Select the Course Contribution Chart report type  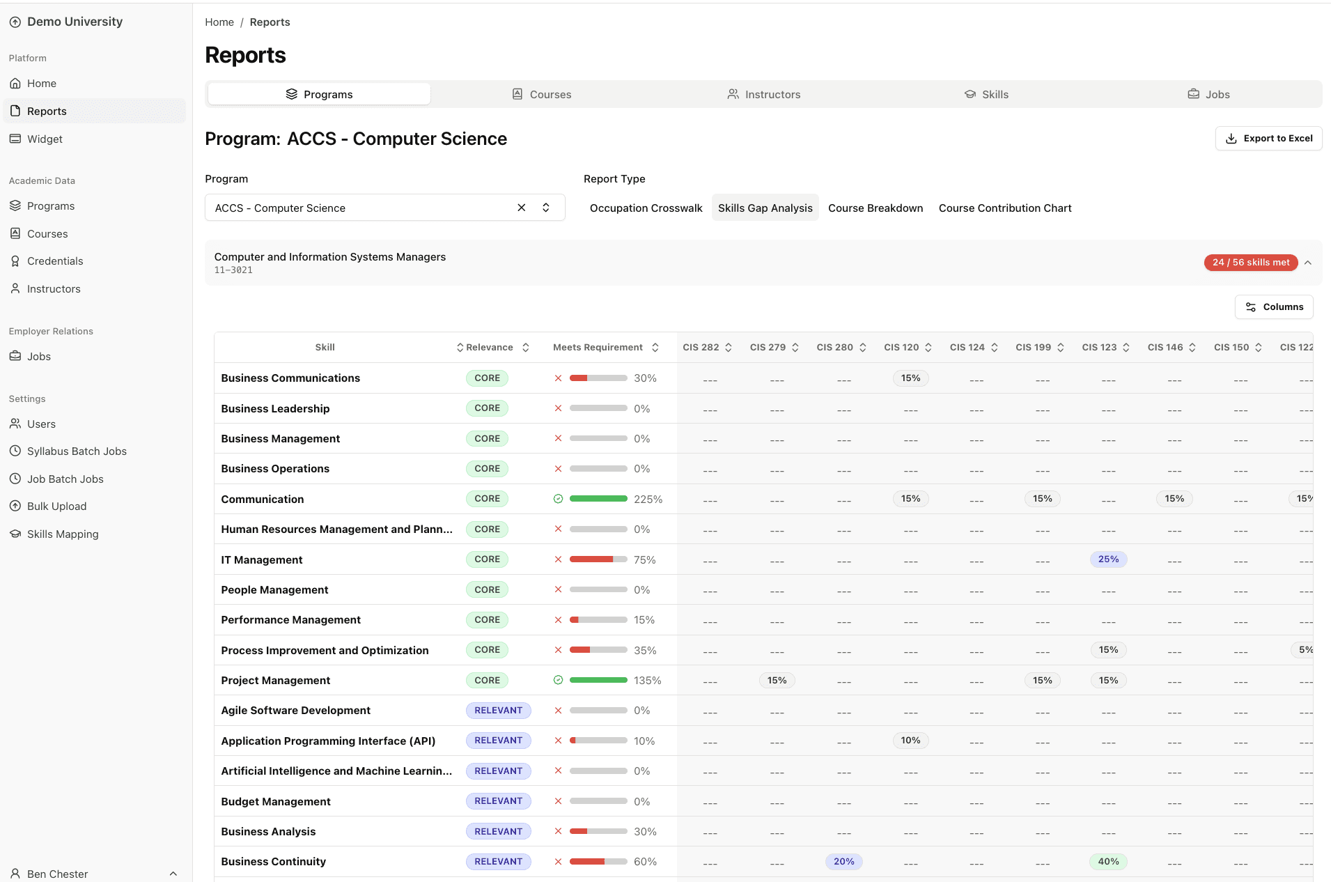[x=1005, y=208]
